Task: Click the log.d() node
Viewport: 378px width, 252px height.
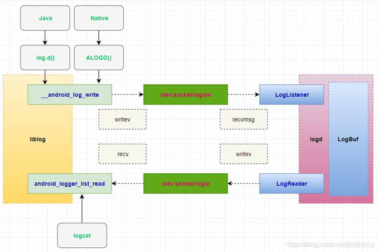Action: 45,58
